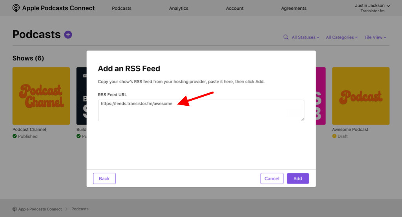
Task: Click the Apple Podcasts Connect logo icon
Action: 16,8
